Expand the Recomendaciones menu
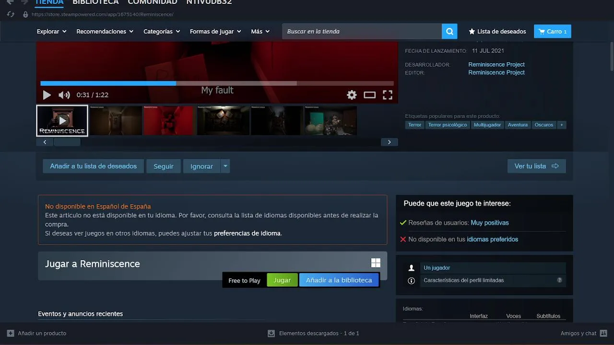This screenshot has height=345, width=614. pyautogui.click(x=105, y=32)
